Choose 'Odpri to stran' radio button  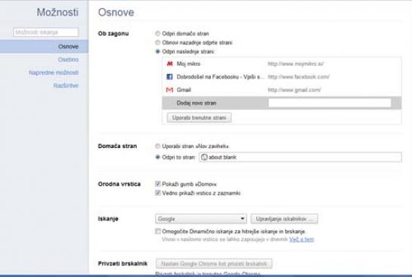pos(157,157)
